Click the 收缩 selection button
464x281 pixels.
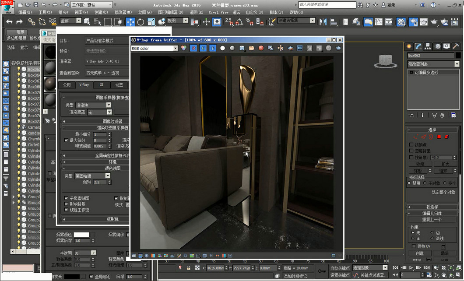420,164
